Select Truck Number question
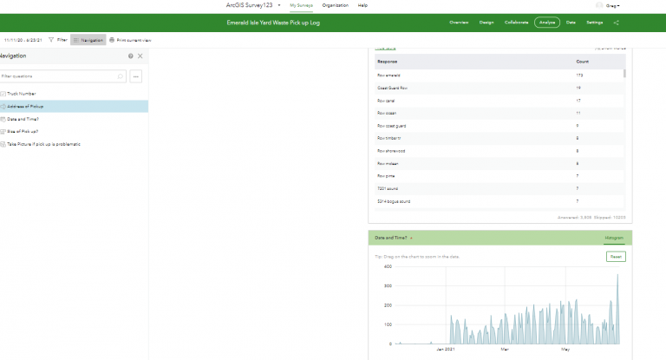666x360 pixels. tap(74, 94)
